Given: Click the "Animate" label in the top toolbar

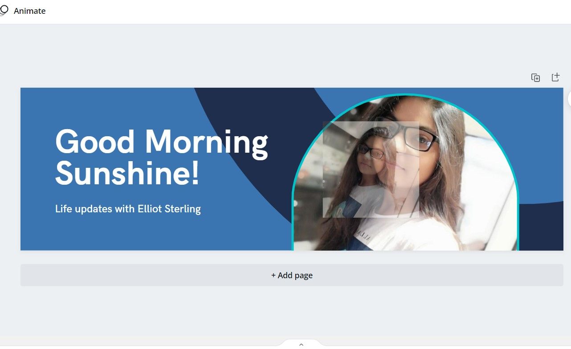Looking at the screenshot, I should point(29,11).
